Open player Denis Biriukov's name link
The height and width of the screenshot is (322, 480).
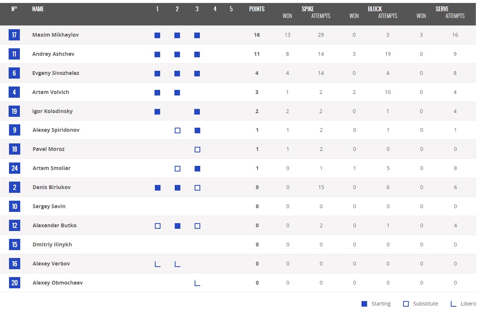[x=51, y=187]
